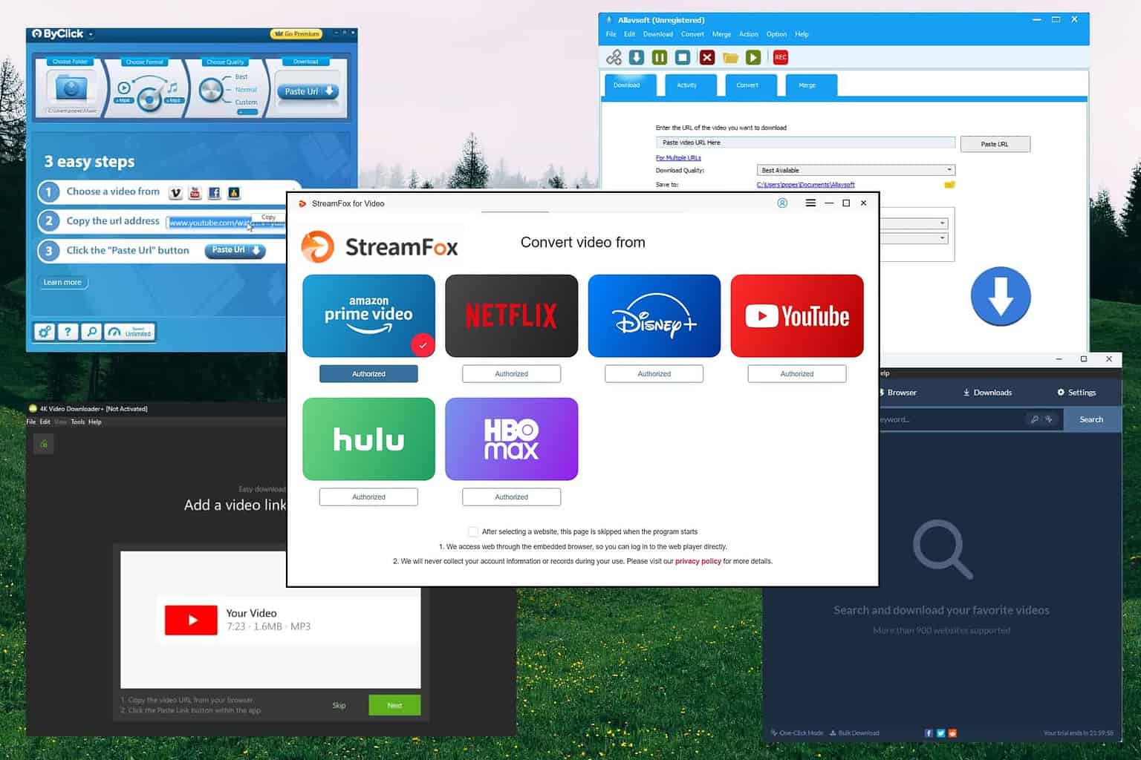
Task: Open the Tools menu in 4K Video Downloader+
Action: click(78, 422)
